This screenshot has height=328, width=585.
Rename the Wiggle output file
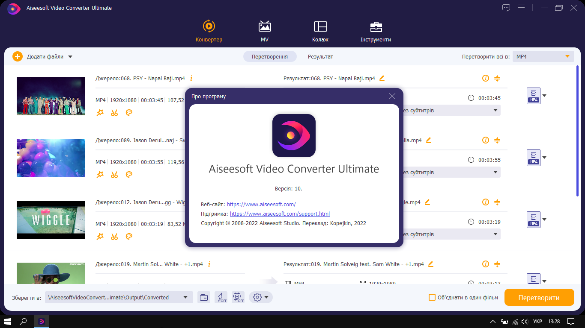[x=427, y=202]
